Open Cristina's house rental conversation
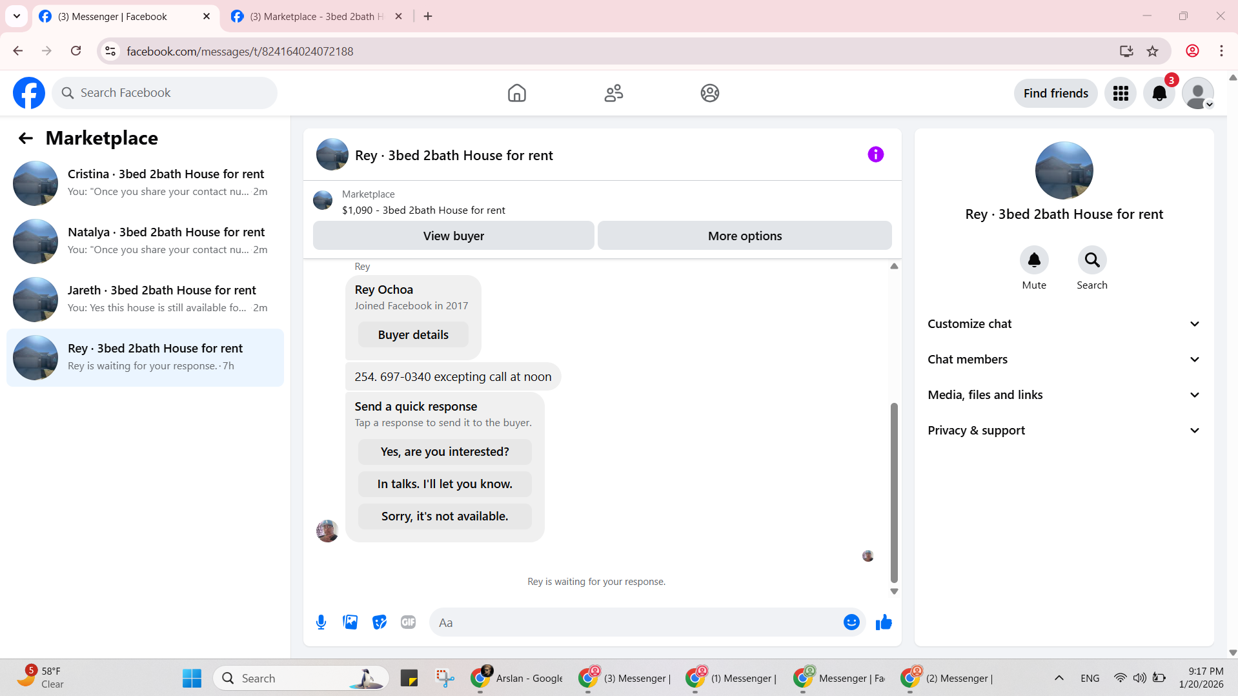 145,183
